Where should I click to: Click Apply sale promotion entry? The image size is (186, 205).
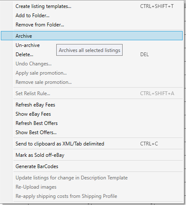coord(92,73)
